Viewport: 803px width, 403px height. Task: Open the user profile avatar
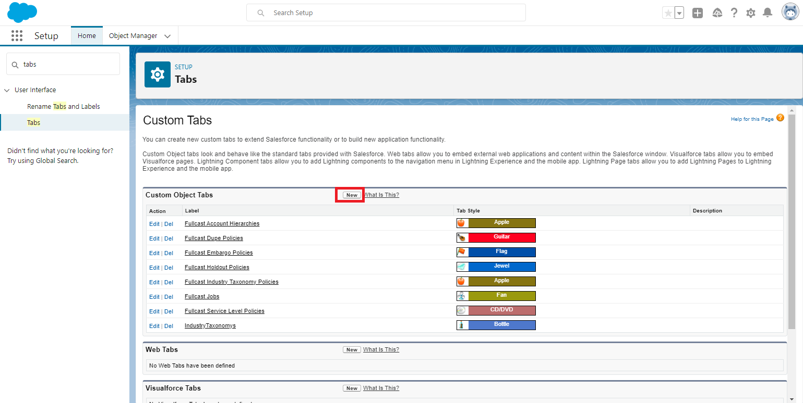click(x=790, y=12)
